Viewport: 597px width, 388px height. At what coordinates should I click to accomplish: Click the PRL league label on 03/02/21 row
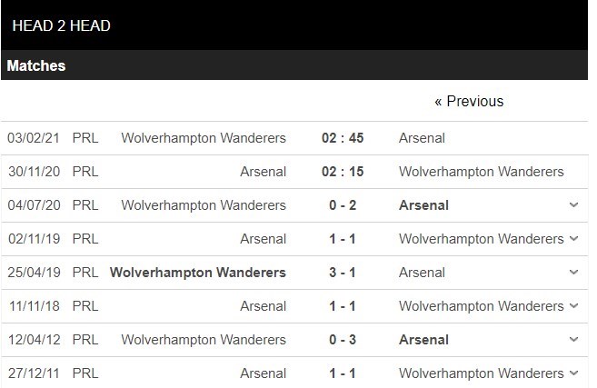(x=85, y=138)
